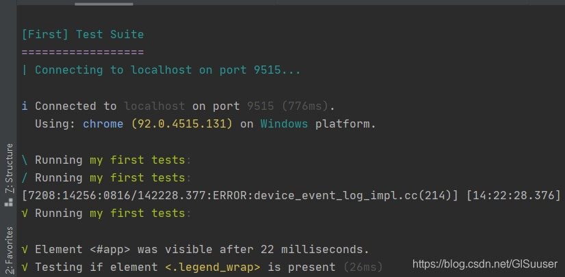Click the word 'Windows' in the platform line
565x277 pixels.
tap(285, 124)
